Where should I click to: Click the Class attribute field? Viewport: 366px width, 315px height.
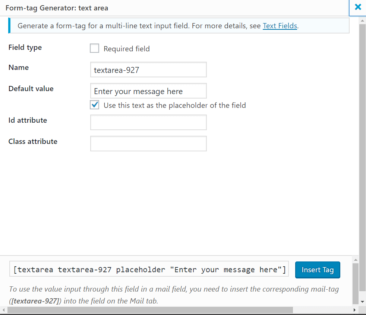tap(148, 144)
